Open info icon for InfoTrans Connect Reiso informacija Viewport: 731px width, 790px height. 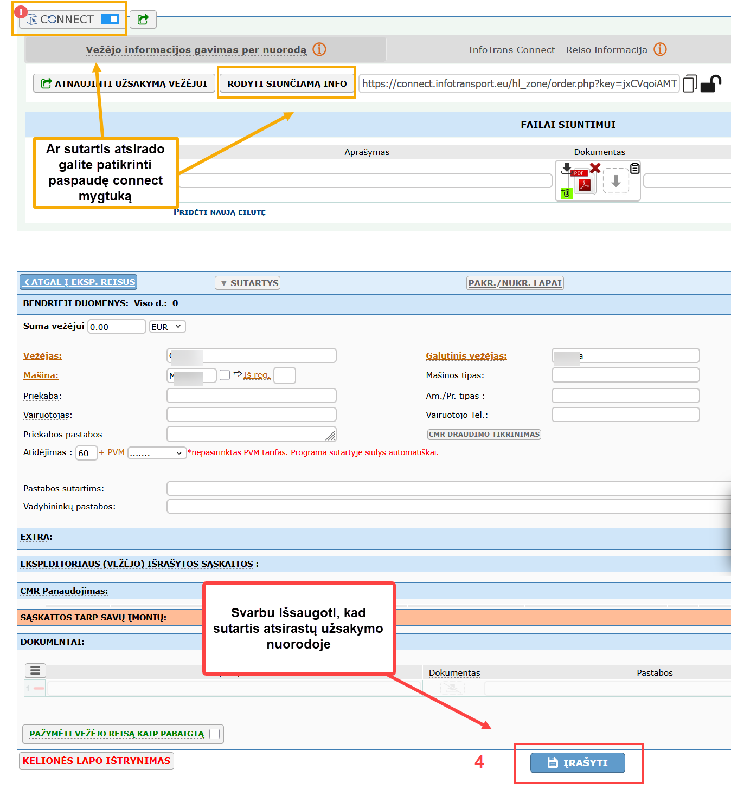click(x=660, y=49)
